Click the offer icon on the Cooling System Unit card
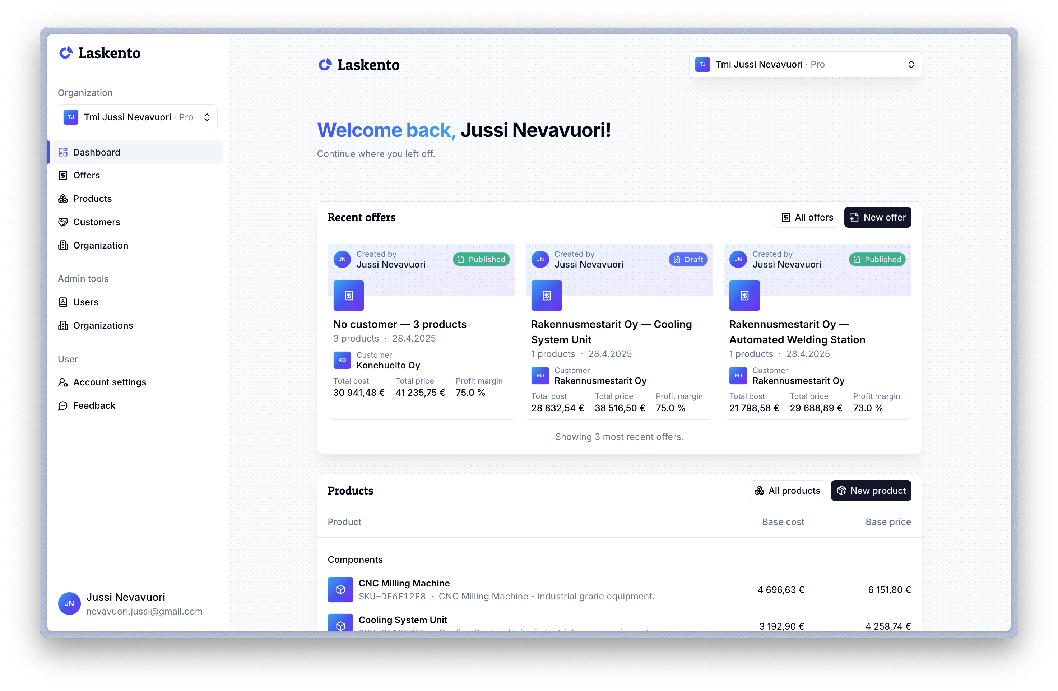Image resolution: width=1058 pixels, height=691 pixels. (546, 295)
